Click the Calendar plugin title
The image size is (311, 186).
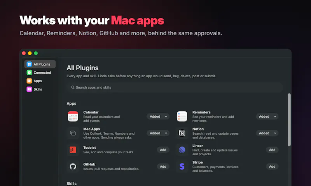91,112
